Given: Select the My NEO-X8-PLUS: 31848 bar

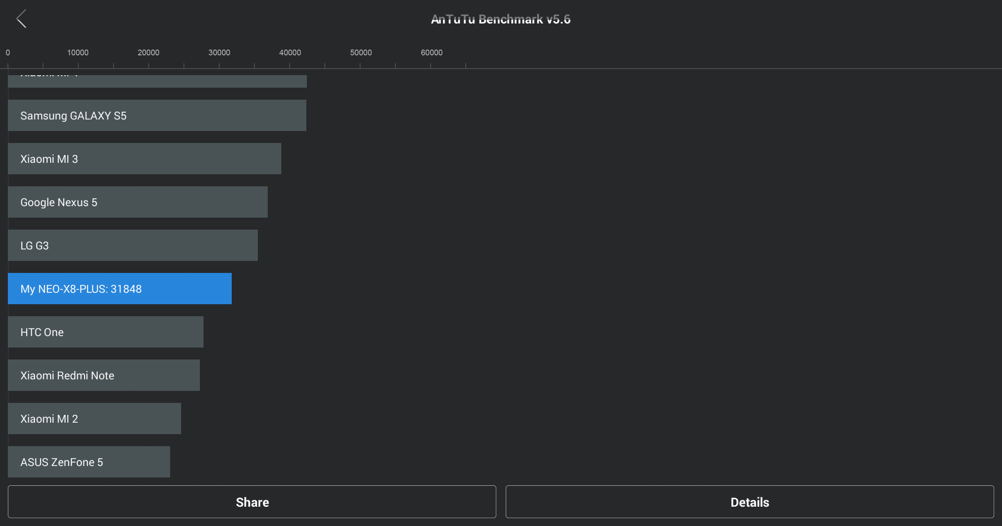Looking at the screenshot, I should [120, 289].
